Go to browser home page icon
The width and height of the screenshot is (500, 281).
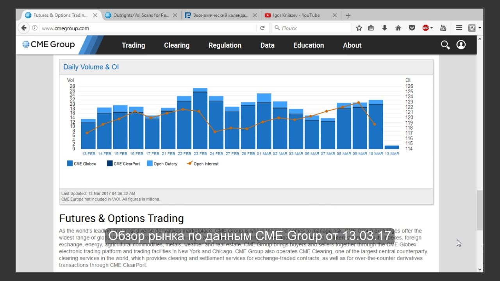[398, 28]
